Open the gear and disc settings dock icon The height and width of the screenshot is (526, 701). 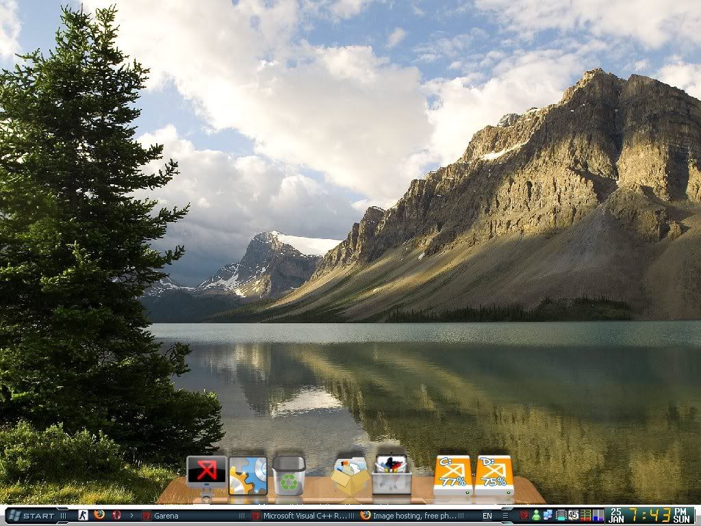click(x=247, y=475)
